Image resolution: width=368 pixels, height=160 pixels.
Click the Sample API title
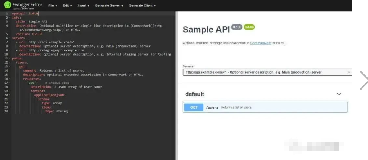click(x=206, y=30)
